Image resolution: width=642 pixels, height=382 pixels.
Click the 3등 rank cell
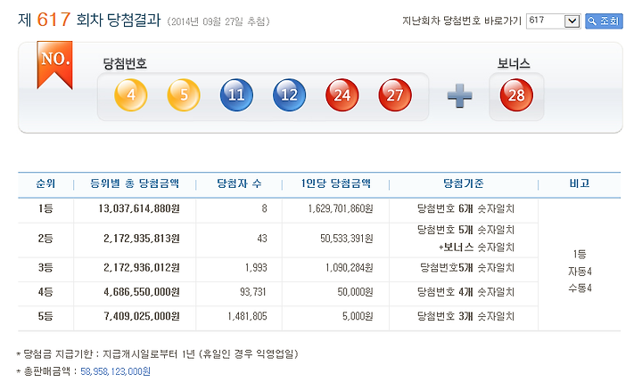click(x=45, y=267)
